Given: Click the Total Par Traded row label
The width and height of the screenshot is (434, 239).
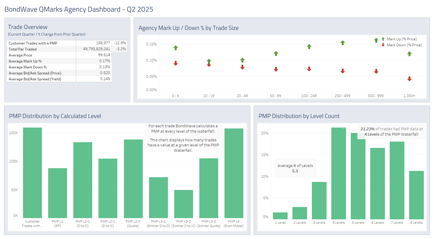Looking at the screenshot, I should point(23,49).
